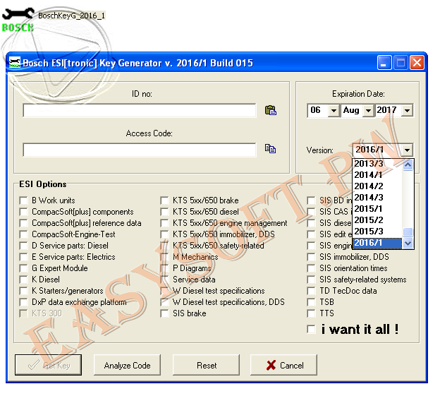Tick the K Diesel checkbox

pyautogui.click(x=23, y=280)
